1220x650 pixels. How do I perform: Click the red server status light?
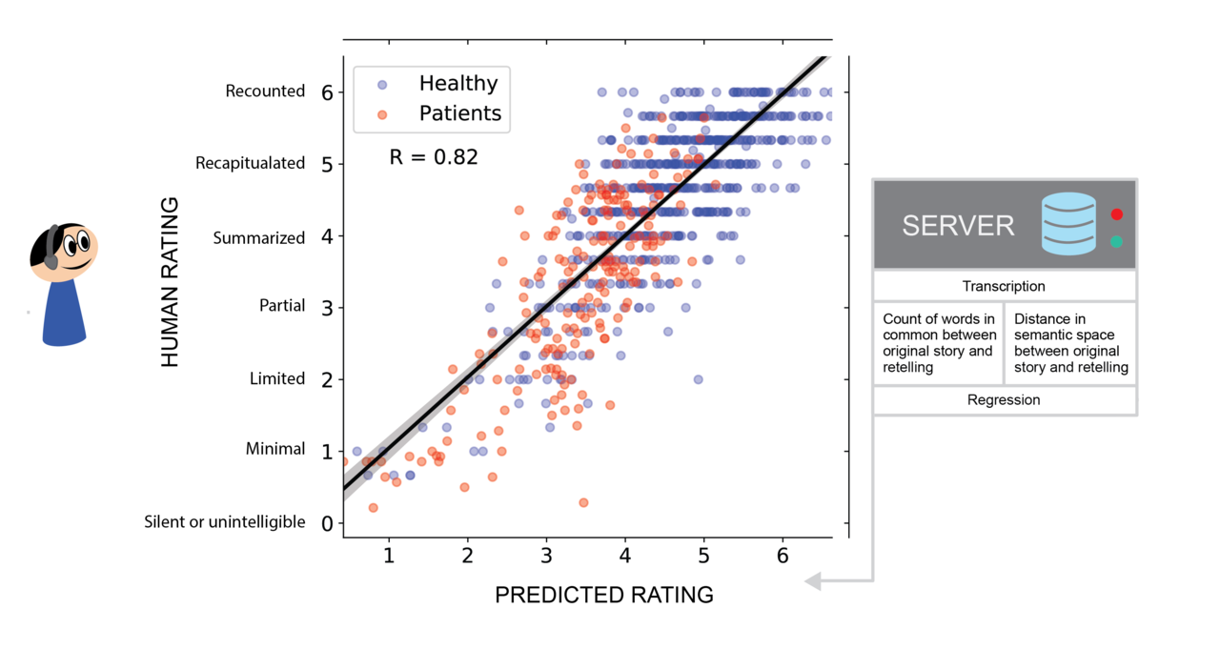(1117, 214)
